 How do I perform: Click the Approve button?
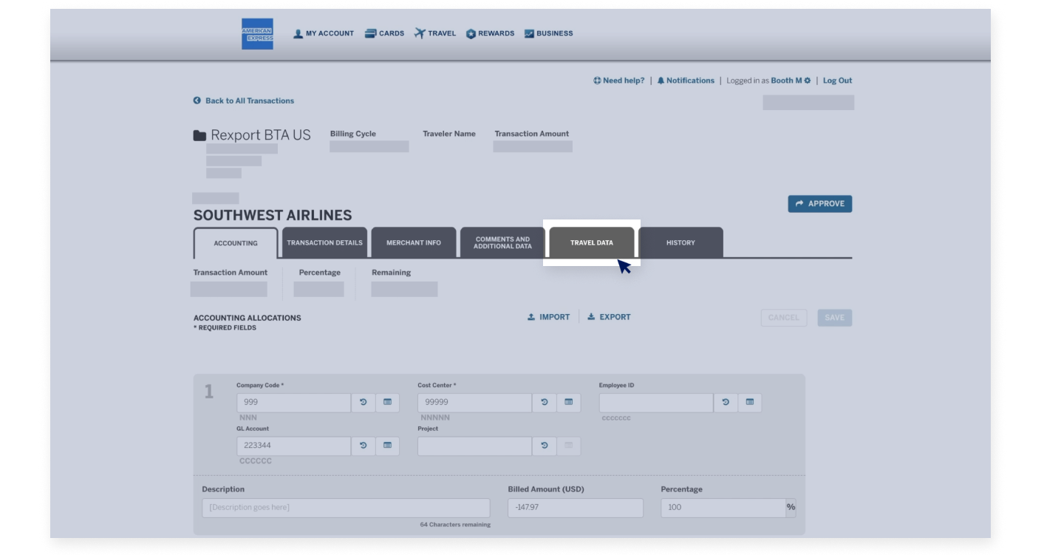[820, 203]
